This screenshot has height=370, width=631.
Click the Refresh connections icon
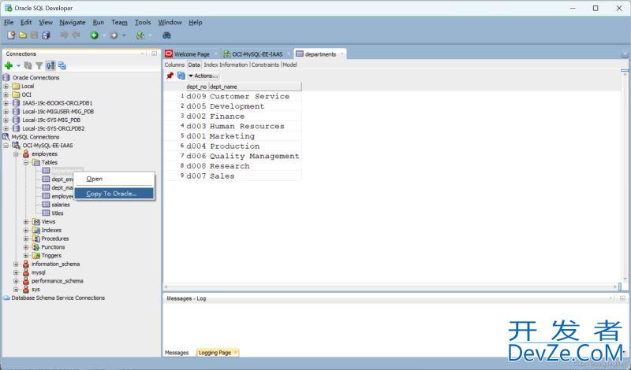pyautogui.click(x=28, y=65)
